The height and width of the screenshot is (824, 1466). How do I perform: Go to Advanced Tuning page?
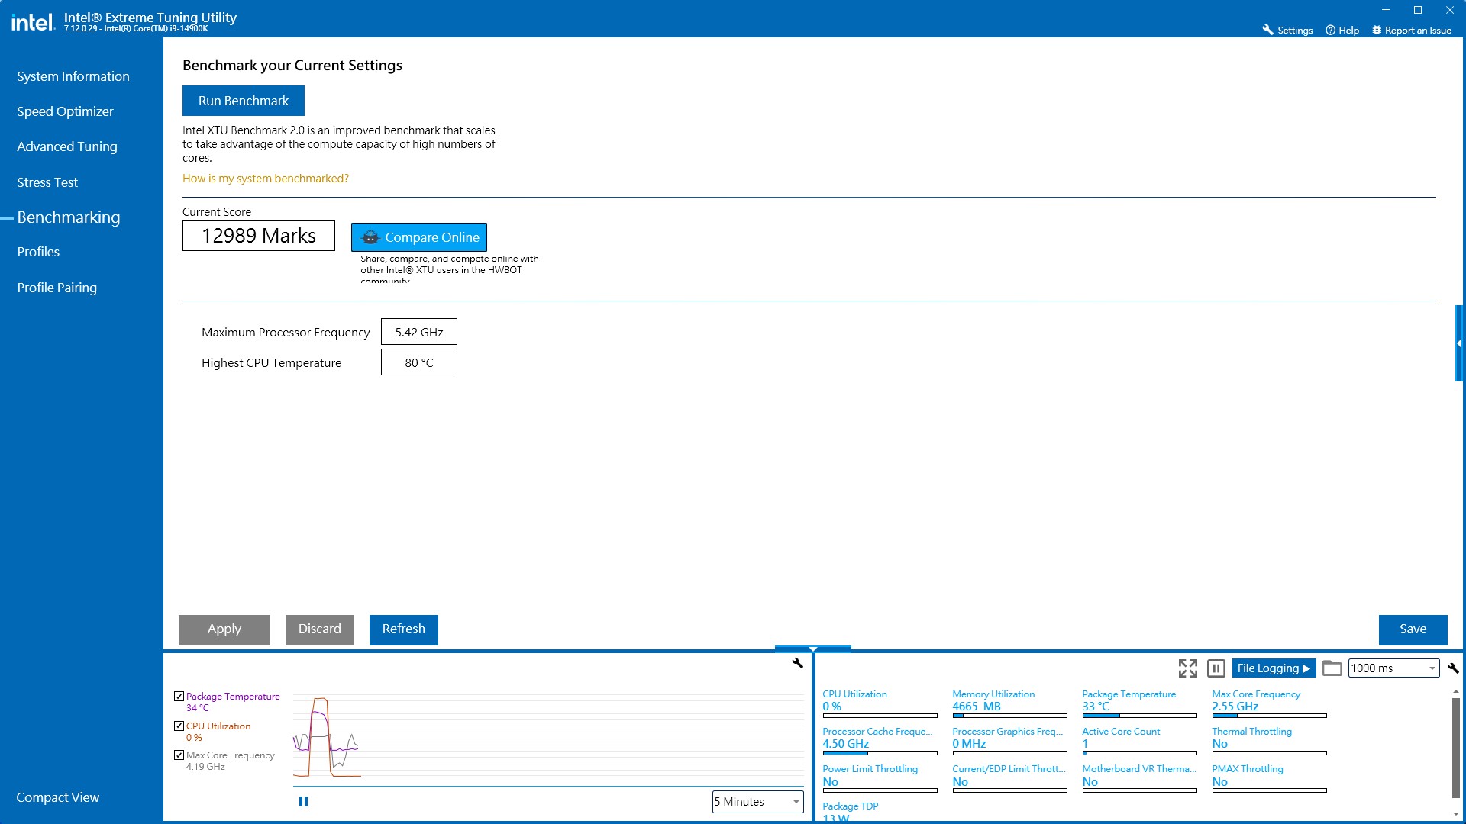click(x=67, y=146)
